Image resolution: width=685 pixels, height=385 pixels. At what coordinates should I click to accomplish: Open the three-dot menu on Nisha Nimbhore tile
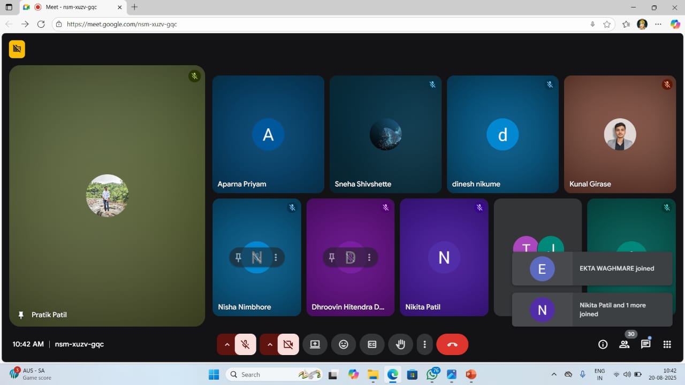276,258
